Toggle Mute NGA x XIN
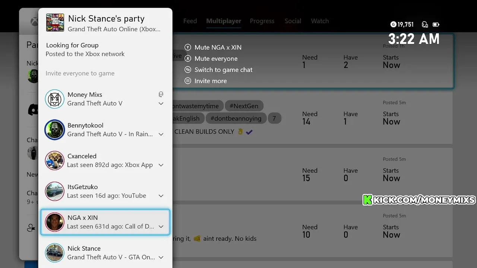The height and width of the screenshot is (268, 477). coord(218,48)
